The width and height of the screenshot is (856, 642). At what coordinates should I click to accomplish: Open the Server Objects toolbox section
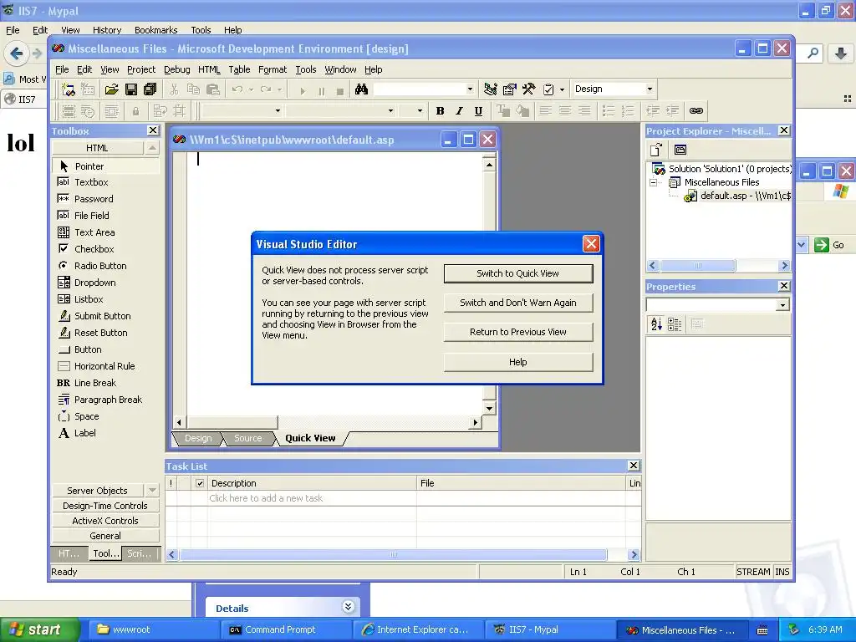(x=97, y=491)
